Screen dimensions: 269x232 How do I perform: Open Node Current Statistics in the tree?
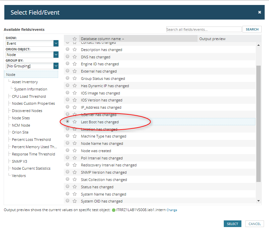pyautogui.click(x=31, y=168)
